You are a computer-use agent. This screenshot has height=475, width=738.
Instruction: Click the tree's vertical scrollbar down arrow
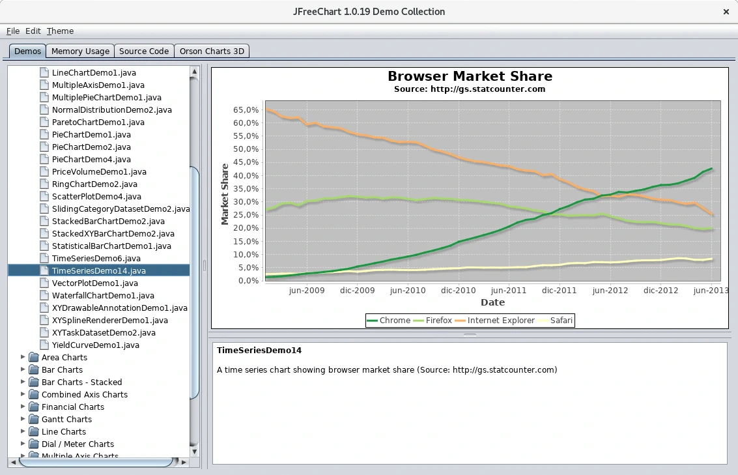point(194,450)
